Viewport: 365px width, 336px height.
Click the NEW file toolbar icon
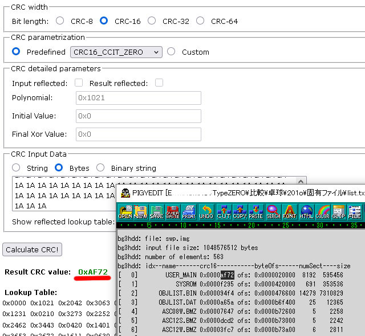click(140, 212)
